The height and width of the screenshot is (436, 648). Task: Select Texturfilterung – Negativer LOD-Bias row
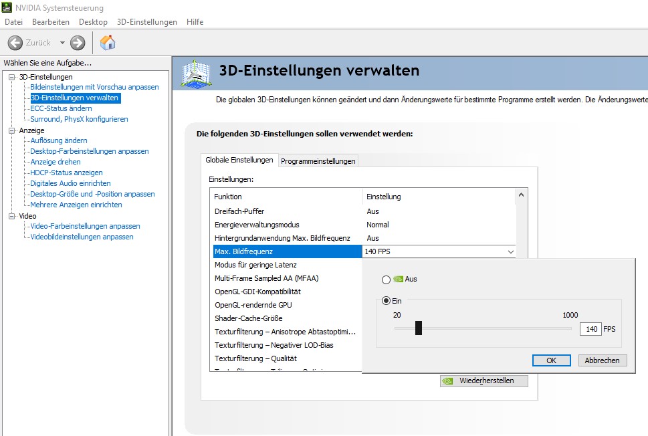pyautogui.click(x=287, y=345)
